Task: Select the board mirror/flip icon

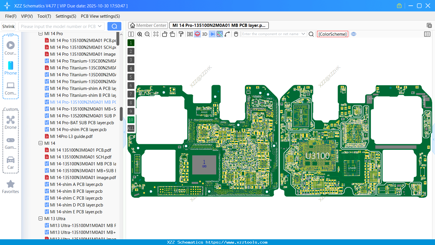Action: (190, 34)
